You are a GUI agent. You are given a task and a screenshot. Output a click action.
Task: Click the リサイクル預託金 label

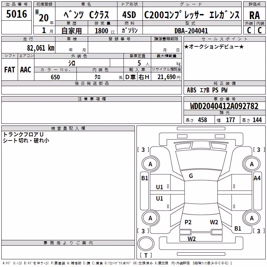(x=166, y=69)
